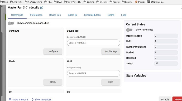Screen dimensions: 182x101
Task: Click the Flash command button
Action: point(53,82)
